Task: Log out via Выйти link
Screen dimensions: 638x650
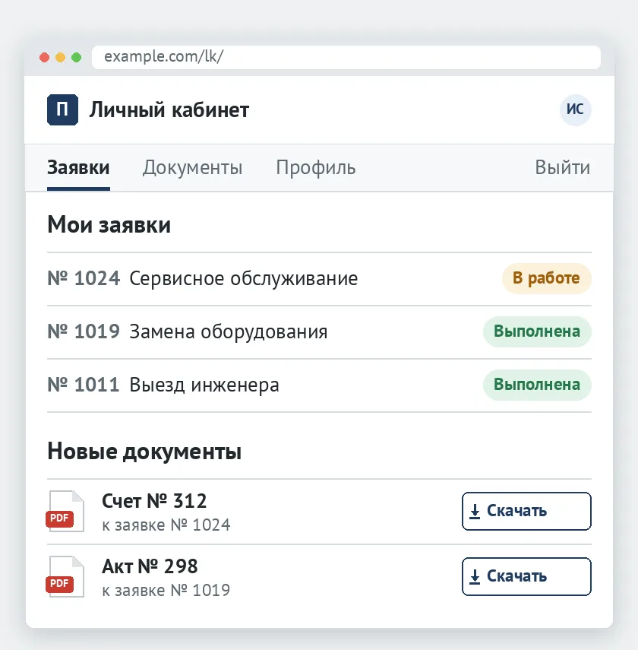Action: pos(562,167)
